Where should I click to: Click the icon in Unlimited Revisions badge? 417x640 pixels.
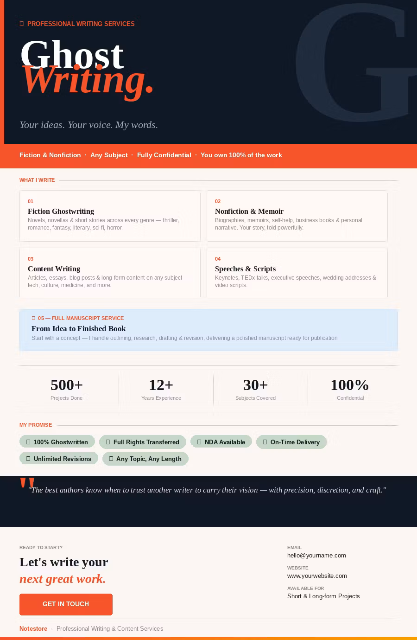tap(28, 459)
